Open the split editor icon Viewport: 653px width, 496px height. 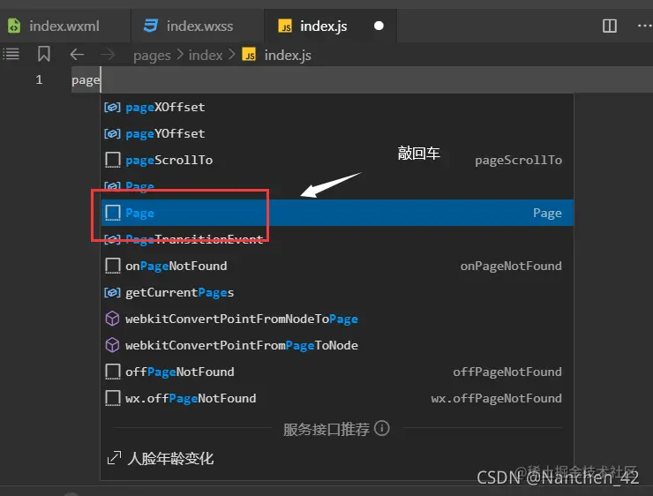609,26
